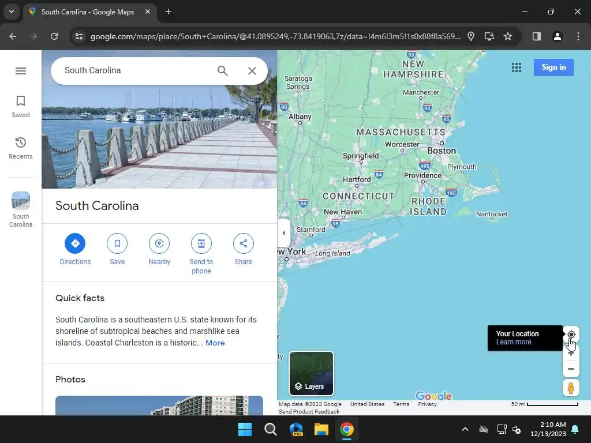591x443 pixels.
Task: Open the notifications bell
Action: (575, 429)
